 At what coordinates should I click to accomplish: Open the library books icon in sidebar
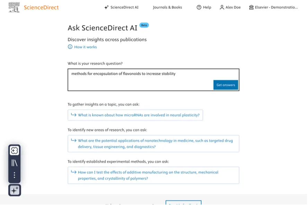[14, 163]
